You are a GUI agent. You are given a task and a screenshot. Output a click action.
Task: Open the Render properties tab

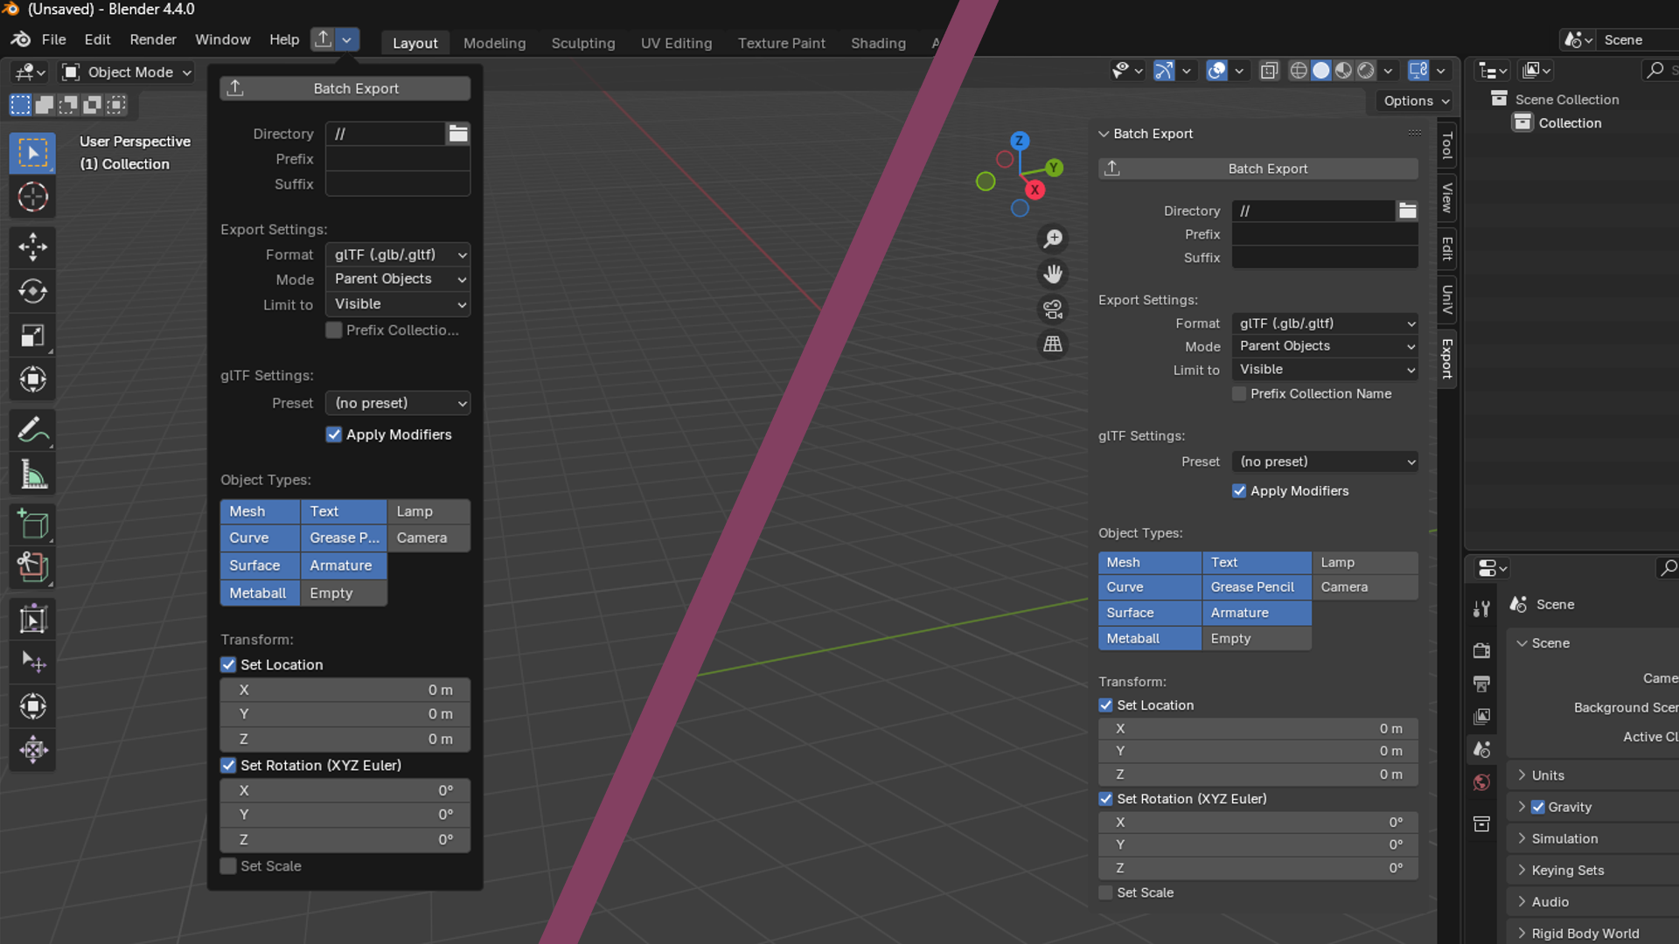pyautogui.click(x=1481, y=651)
